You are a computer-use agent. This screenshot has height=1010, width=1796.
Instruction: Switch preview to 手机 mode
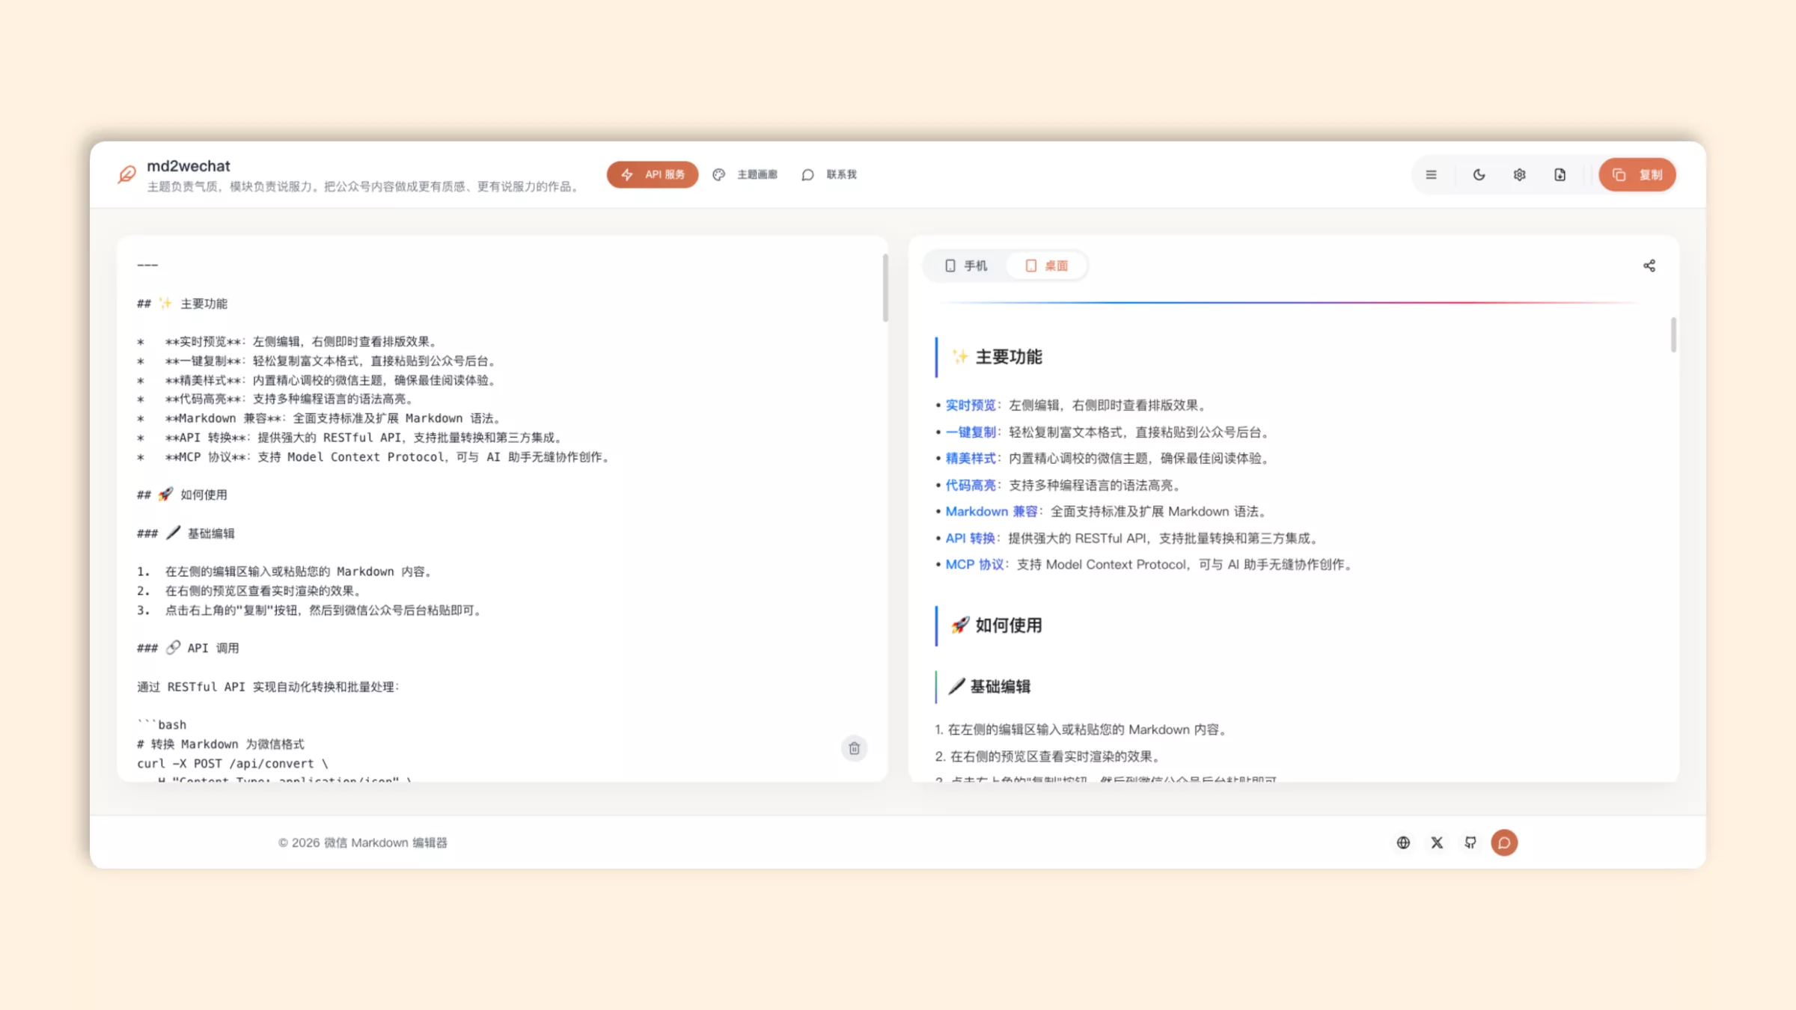(966, 266)
